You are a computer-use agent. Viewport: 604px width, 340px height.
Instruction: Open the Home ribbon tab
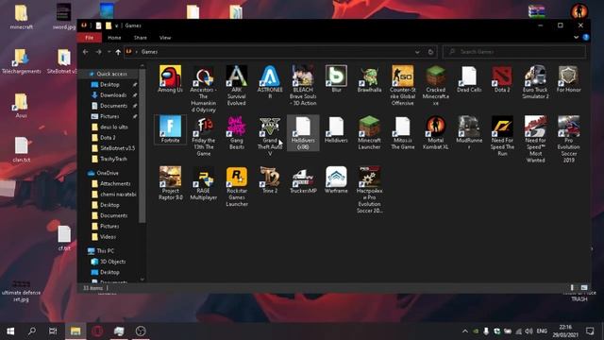(114, 38)
